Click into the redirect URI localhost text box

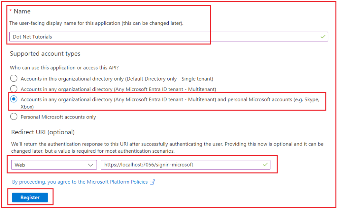[x=186, y=165]
